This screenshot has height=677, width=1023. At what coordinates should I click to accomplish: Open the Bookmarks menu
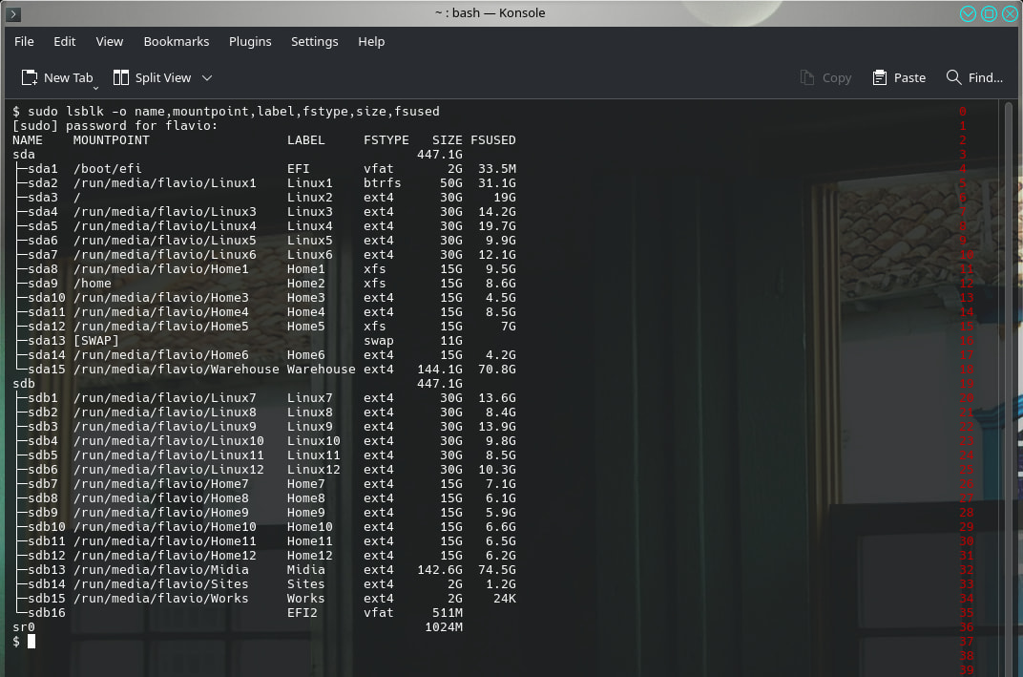[177, 41]
